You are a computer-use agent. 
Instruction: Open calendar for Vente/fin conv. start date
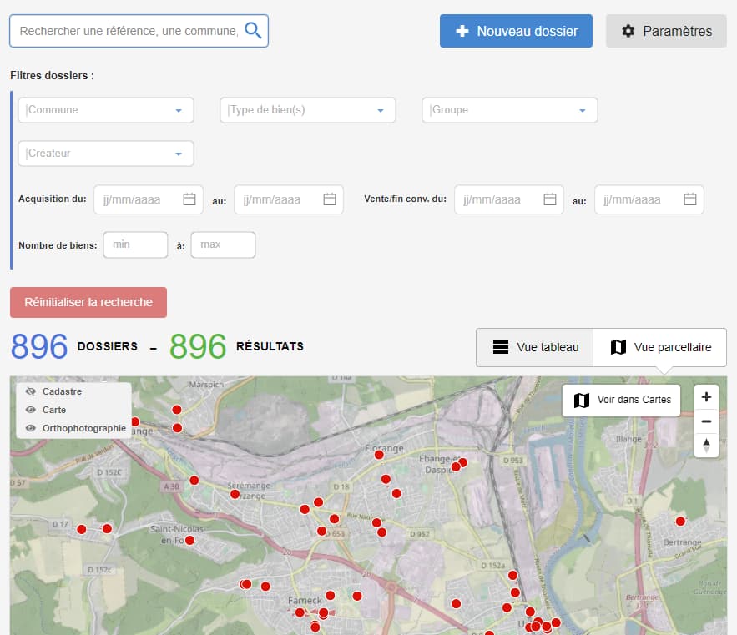549,199
